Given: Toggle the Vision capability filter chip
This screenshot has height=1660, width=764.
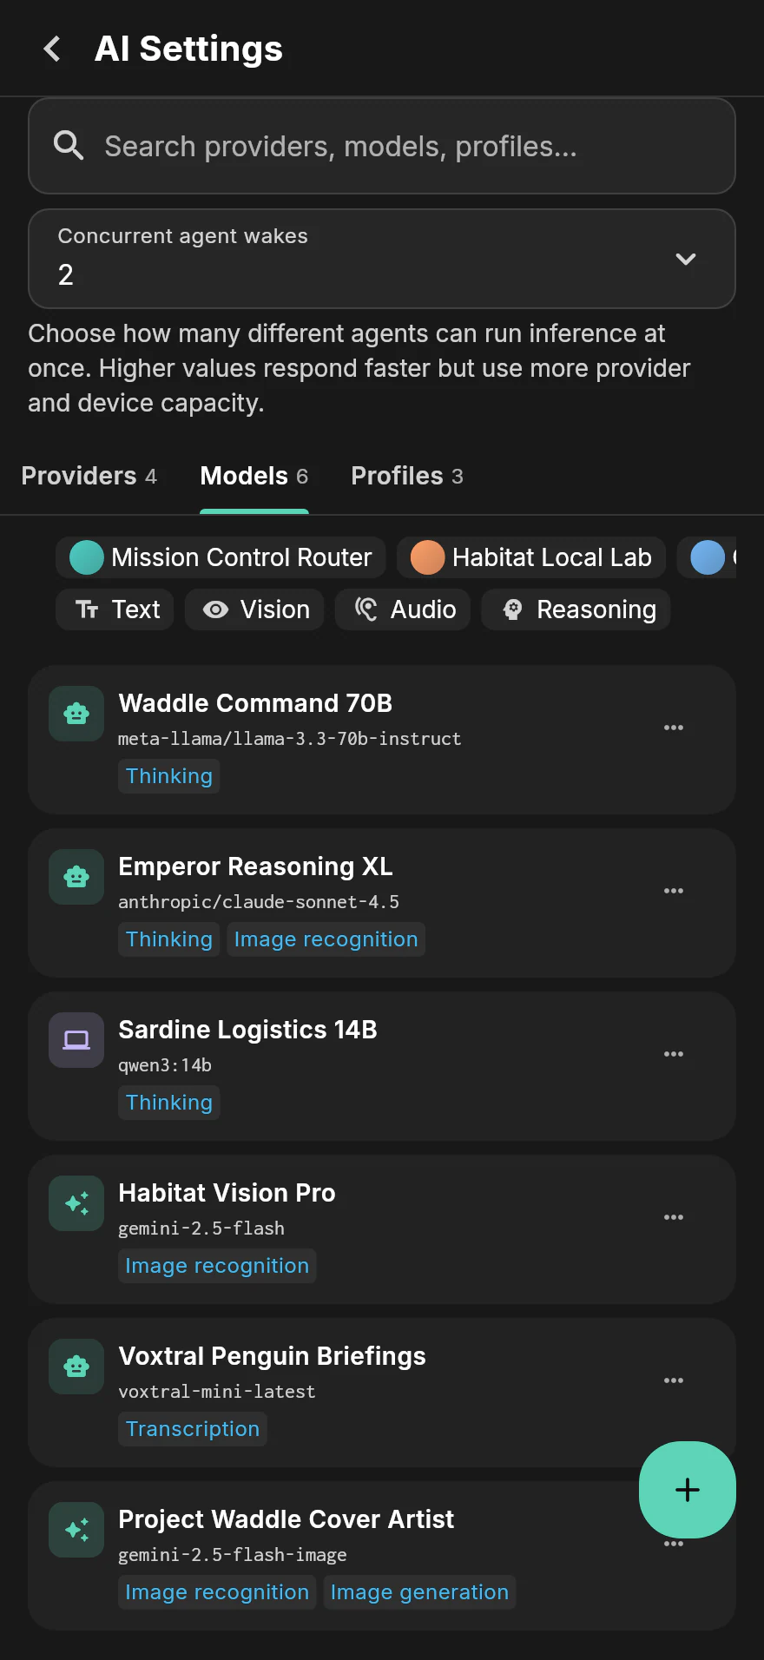Looking at the screenshot, I should point(254,609).
